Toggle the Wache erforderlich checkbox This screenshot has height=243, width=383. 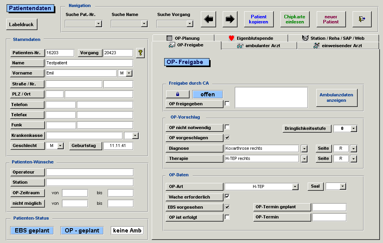(x=227, y=196)
